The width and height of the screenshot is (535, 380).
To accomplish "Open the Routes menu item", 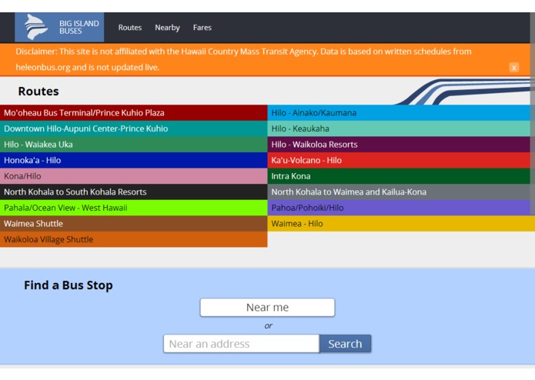I will click(x=129, y=28).
